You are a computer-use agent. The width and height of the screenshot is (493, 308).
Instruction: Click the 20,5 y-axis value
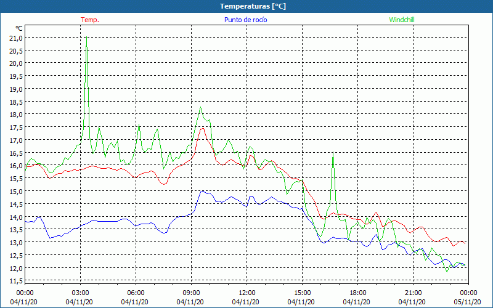[16, 51]
